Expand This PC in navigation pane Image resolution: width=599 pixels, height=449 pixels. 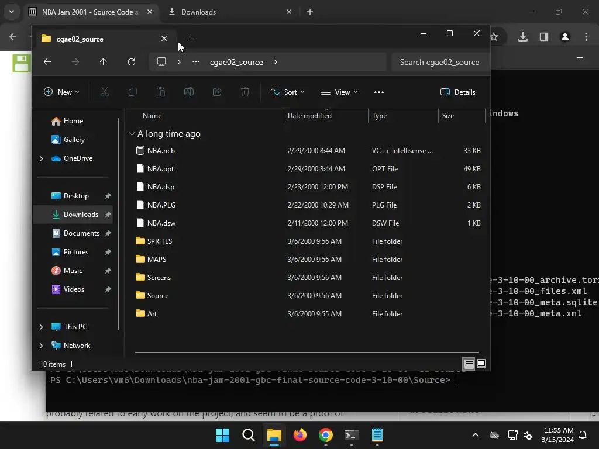[42, 327]
